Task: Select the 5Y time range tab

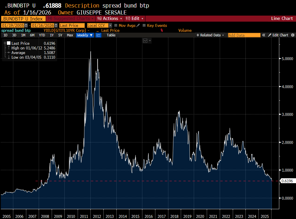Action: pyautogui.click(x=60, y=35)
